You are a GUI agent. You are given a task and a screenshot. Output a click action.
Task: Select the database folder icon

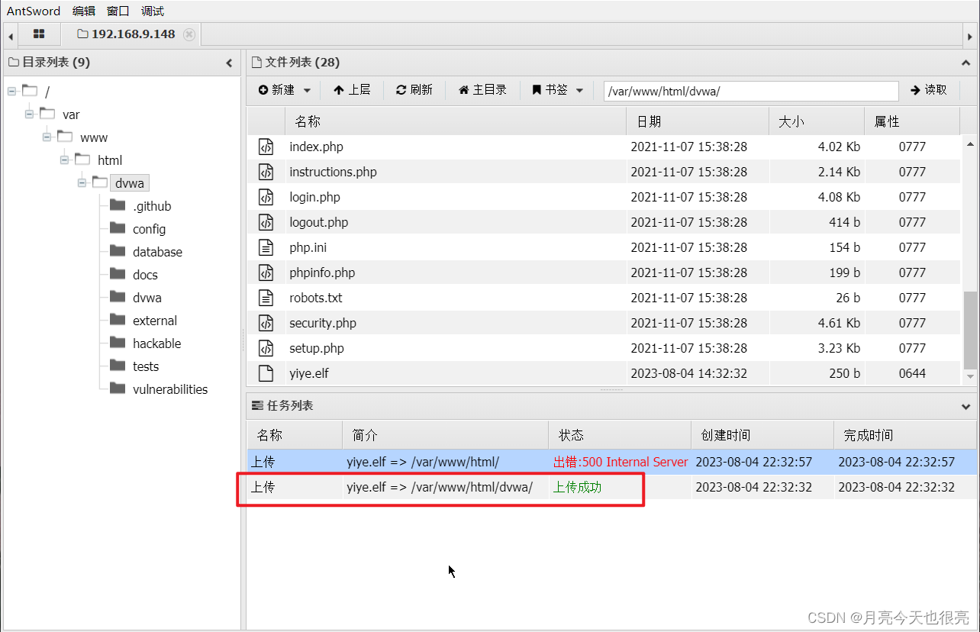coord(118,251)
